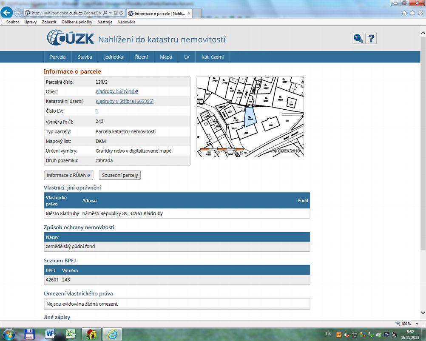Open Microsoft Word from the taskbar
This screenshot has height=341, width=426.
point(50,334)
